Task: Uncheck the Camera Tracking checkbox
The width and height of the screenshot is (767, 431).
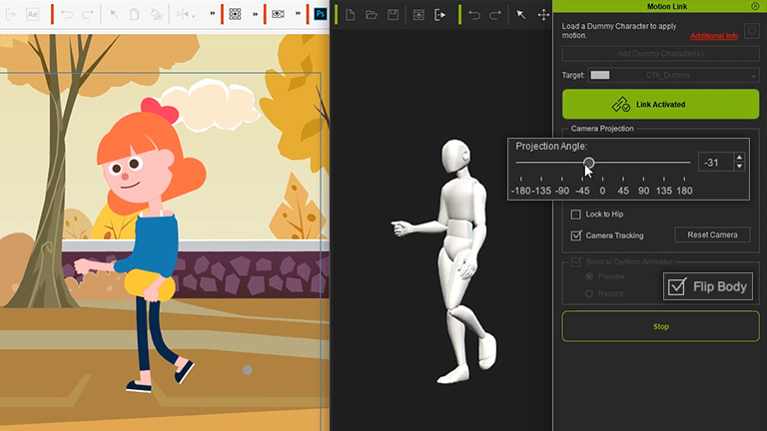Action: (575, 235)
